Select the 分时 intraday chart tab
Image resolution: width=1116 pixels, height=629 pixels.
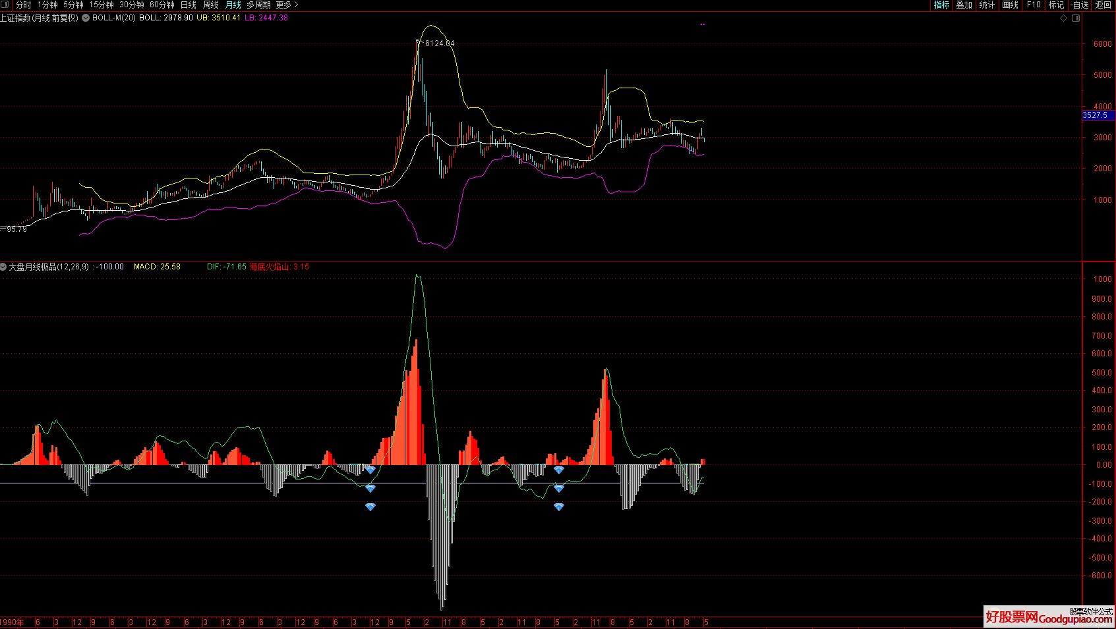click(23, 5)
